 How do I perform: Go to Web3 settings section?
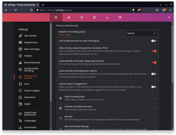click(x=27, y=104)
